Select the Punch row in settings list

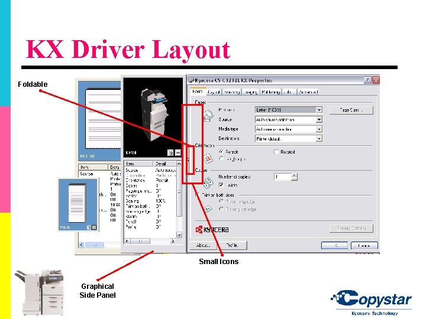[x=150, y=222]
